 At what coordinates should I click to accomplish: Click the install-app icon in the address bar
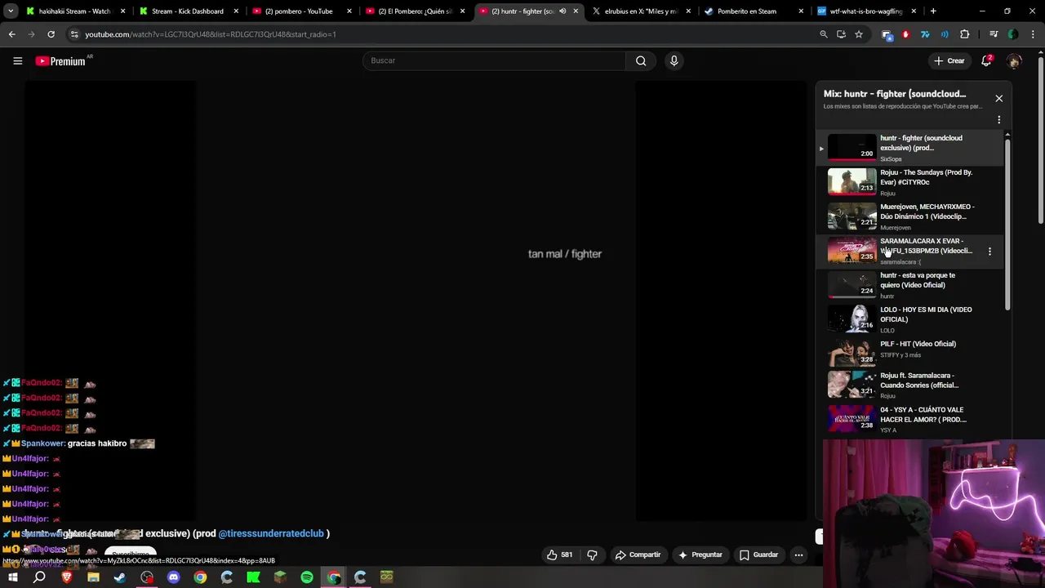(841, 34)
